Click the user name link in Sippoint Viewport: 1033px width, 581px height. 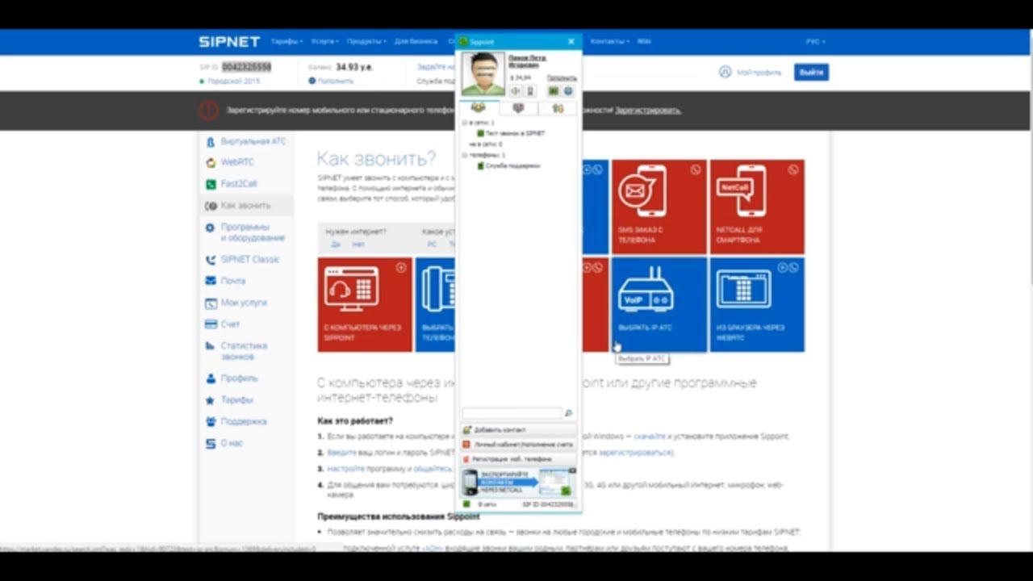[x=528, y=61]
